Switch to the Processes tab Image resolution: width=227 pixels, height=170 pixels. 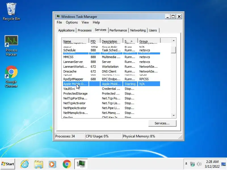point(85,30)
